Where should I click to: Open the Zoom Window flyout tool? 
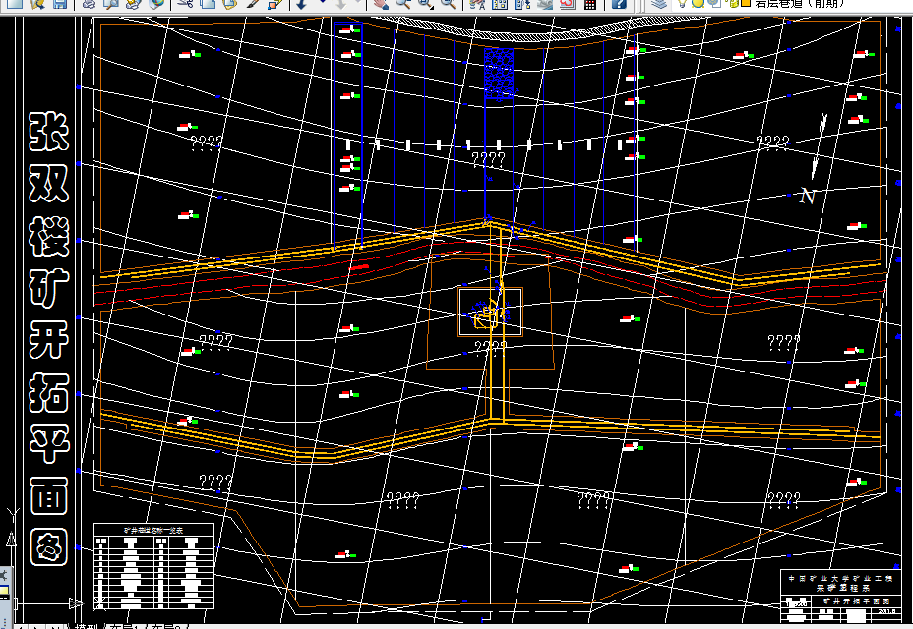point(426,4)
